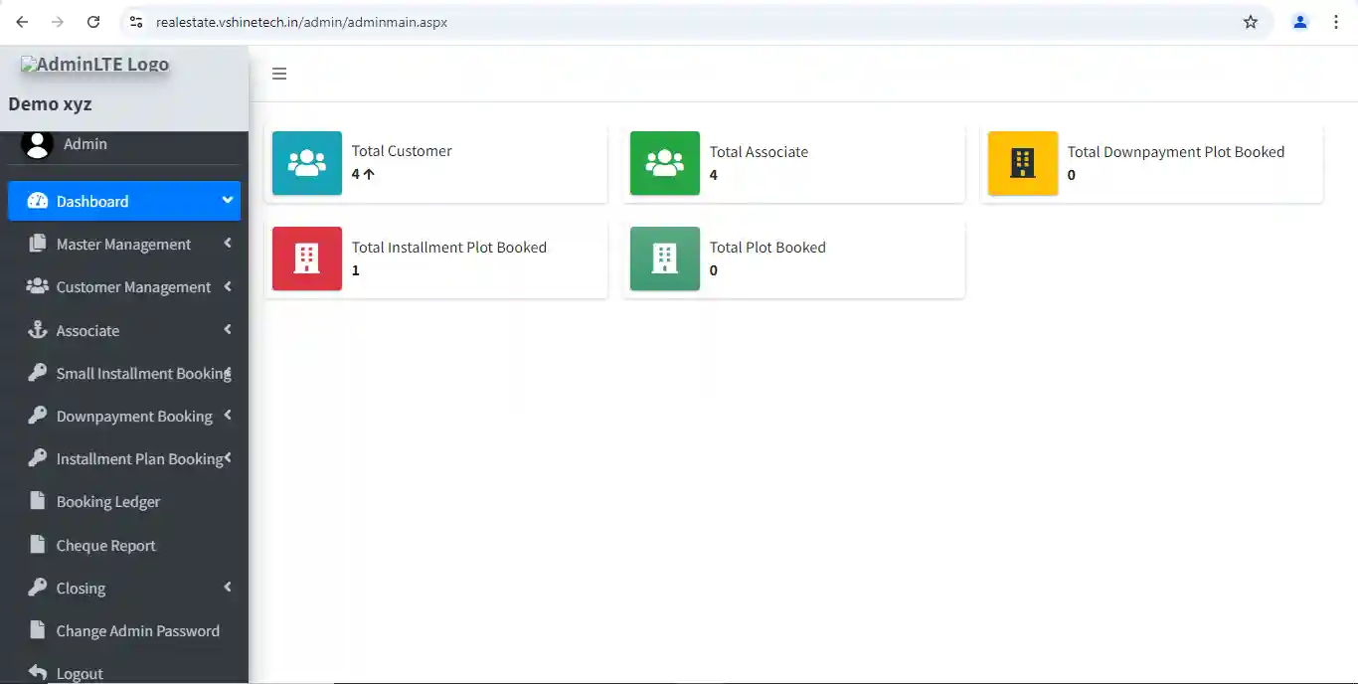
Task: Click the yellow Downpayment Plot building icon
Action: [1022, 163]
